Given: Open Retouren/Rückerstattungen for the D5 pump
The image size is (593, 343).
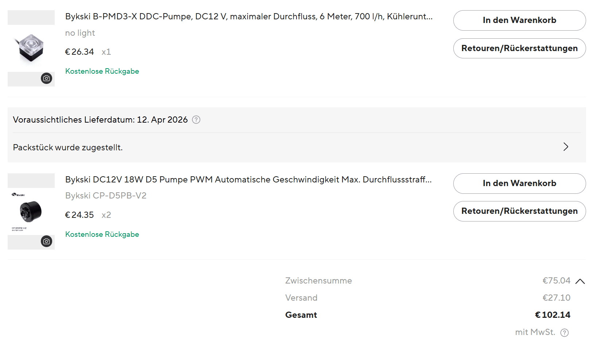Looking at the screenshot, I should (519, 211).
